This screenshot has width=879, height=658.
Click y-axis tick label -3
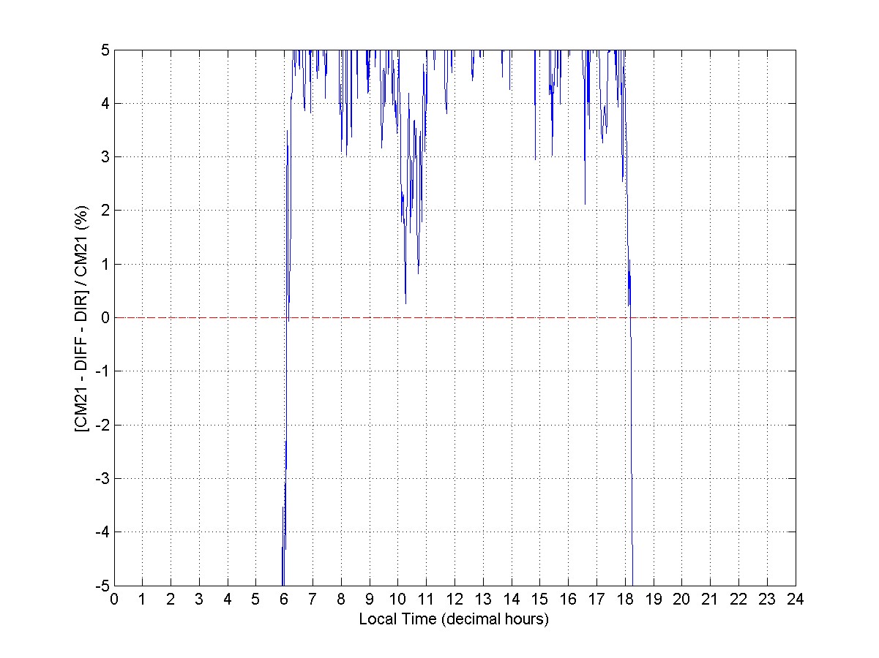tap(104, 478)
